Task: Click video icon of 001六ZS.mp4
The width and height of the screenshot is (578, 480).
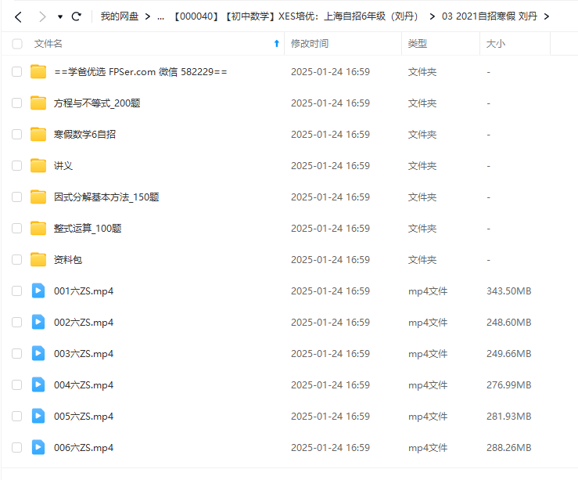Action: tap(38, 291)
